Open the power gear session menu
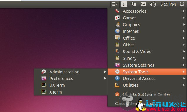This screenshot has width=187, height=112. pyautogui.click(x=182, y=4)
